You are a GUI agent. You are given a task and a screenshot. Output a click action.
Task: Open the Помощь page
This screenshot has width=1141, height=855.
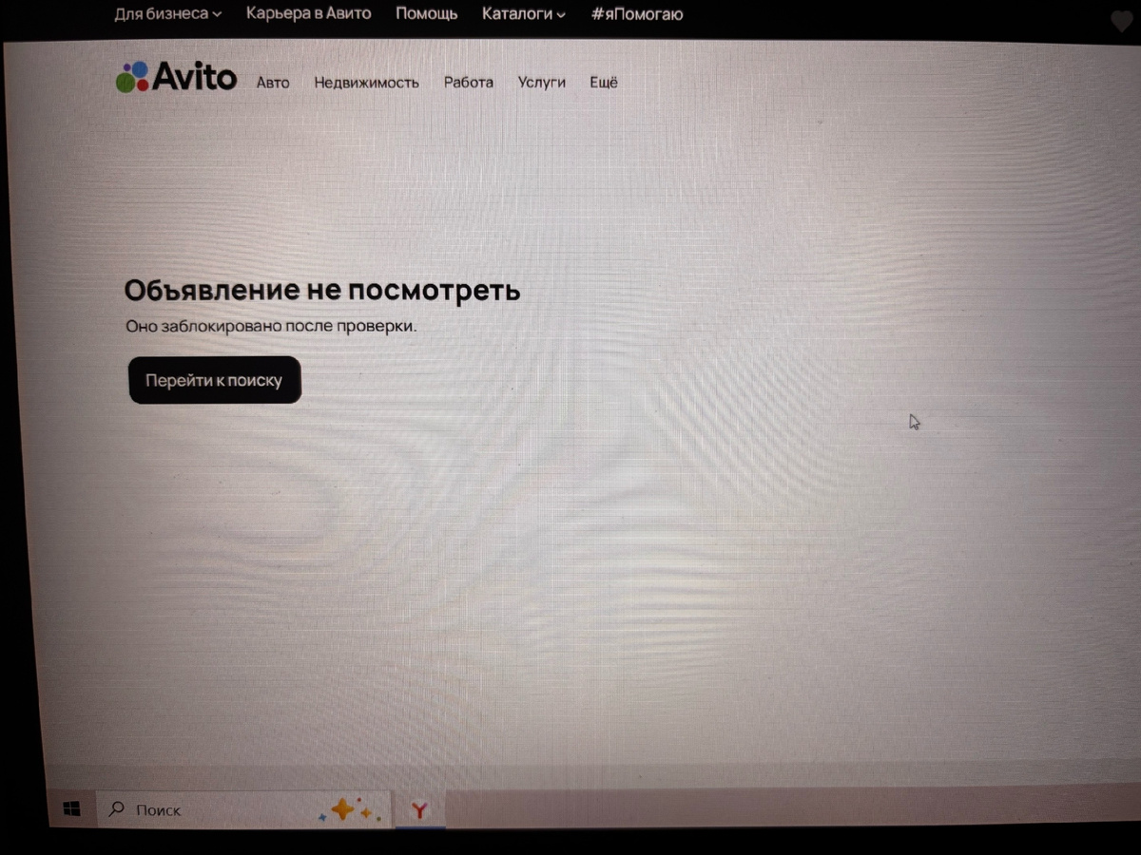[x=426, y=13]
